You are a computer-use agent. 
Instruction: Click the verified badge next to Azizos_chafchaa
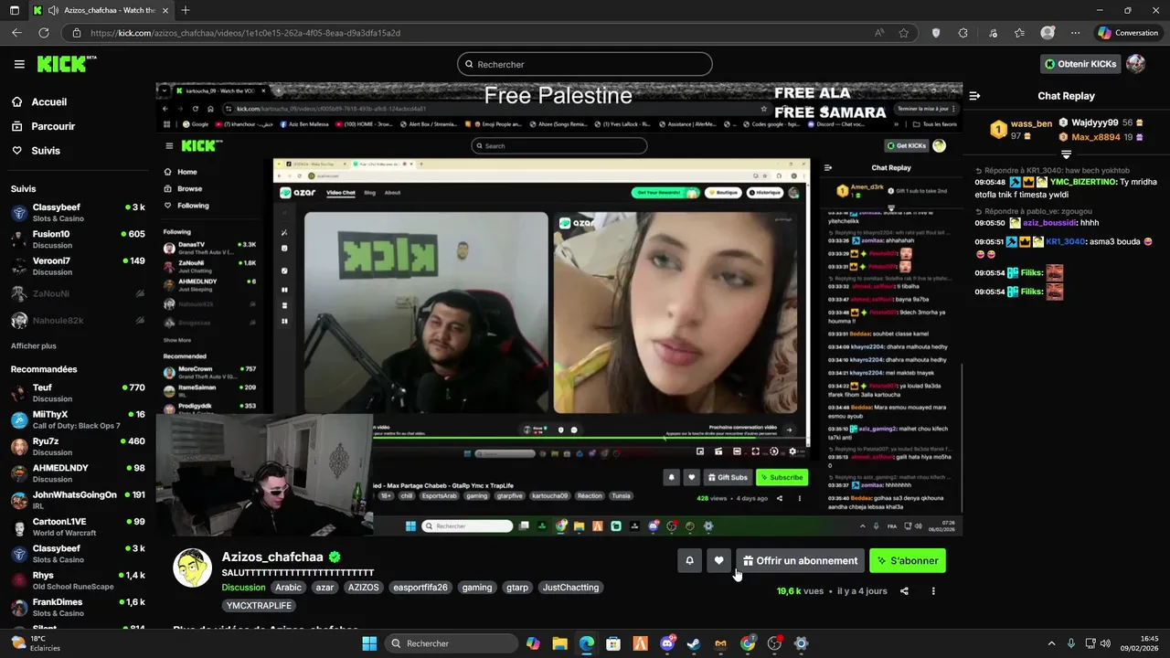tap(335, 557)
